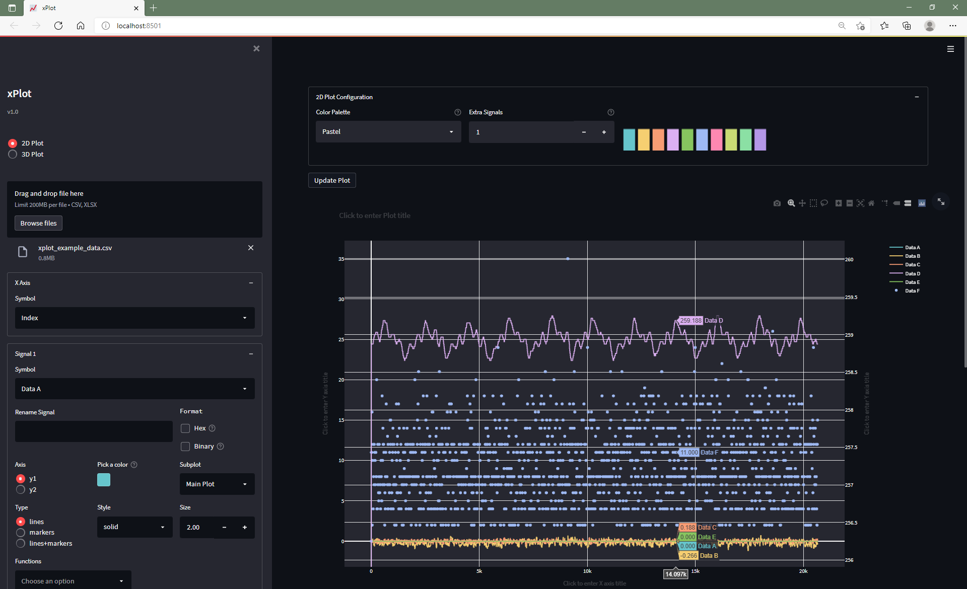This screenshot has height=589, width=967.
Task: Click to enter Plot title text
Action: click(375, 215)
